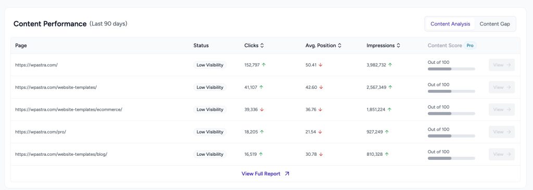
Task: Click the green up arrow next to 152,797 clicks
Action: point(264,65)
